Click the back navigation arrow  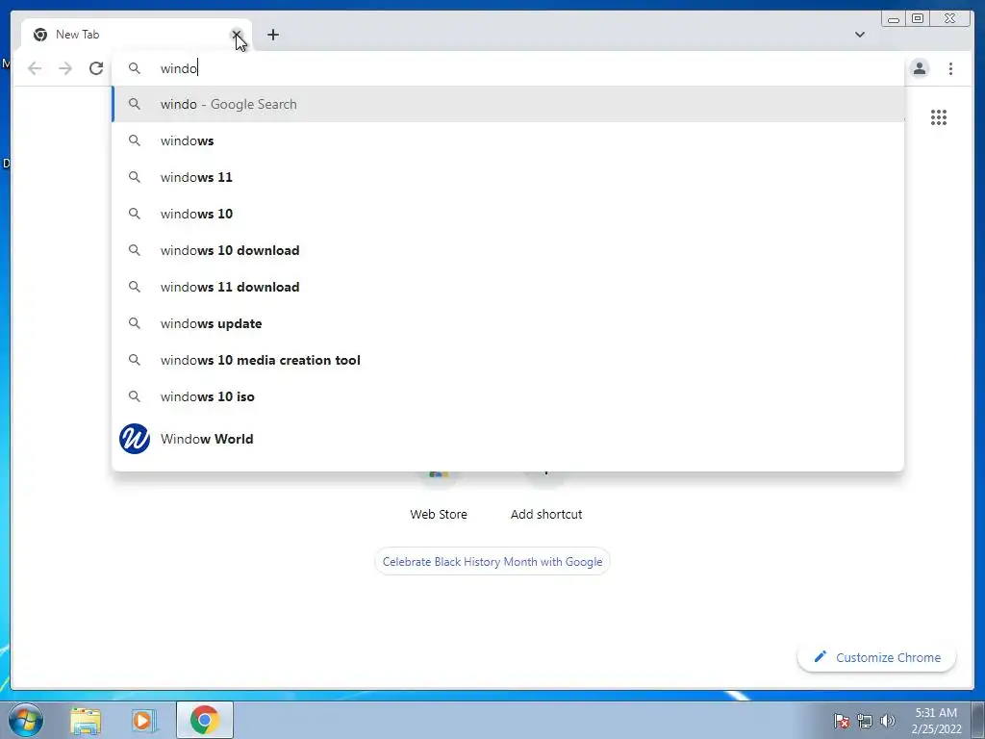[x=35, y=68]
